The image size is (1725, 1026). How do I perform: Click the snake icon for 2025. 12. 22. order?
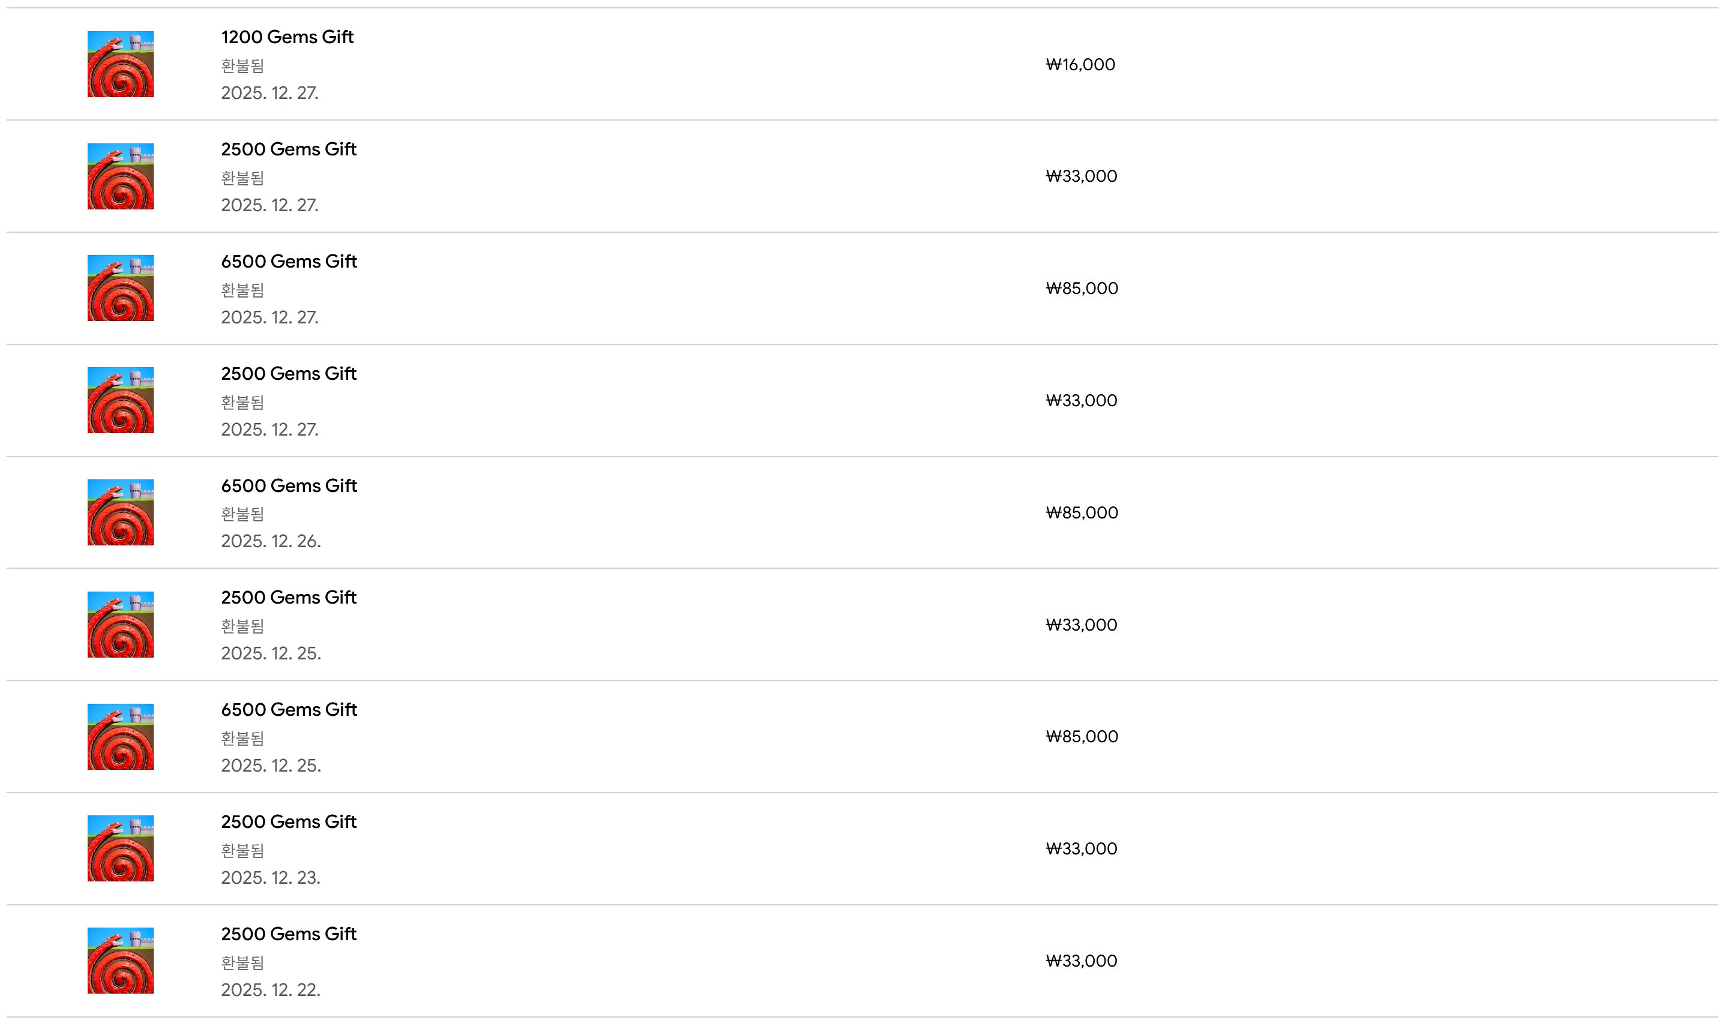(x=120, y=961)
